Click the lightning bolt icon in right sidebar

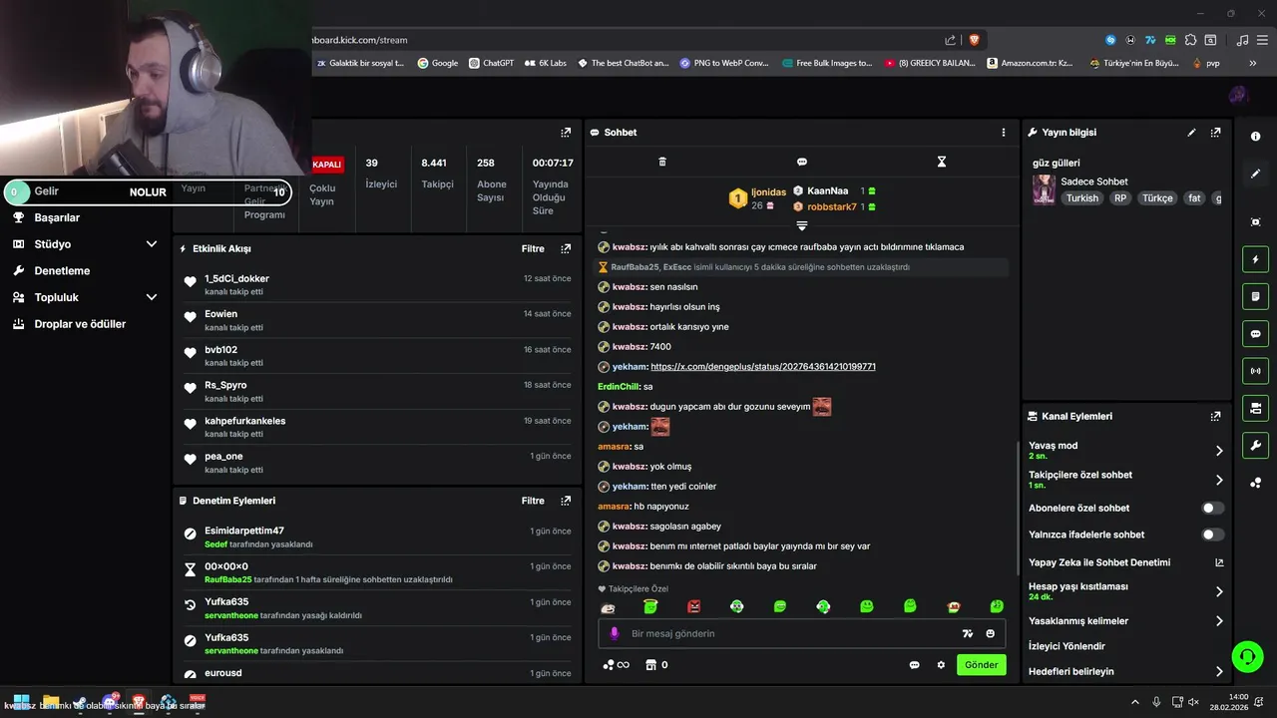click(1255, 260)
